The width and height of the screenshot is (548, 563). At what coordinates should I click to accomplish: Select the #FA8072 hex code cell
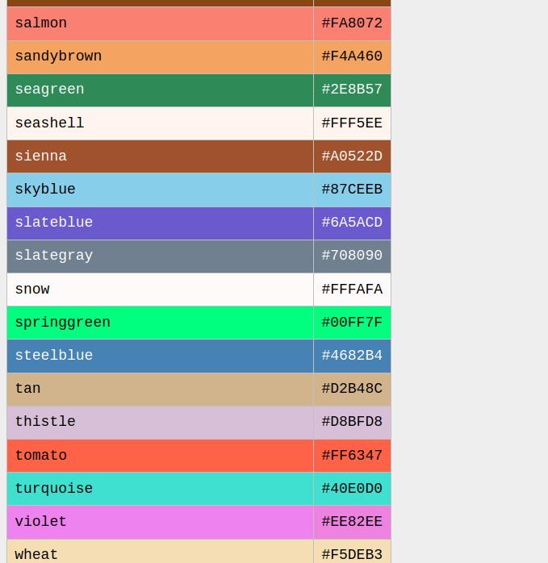352,23
